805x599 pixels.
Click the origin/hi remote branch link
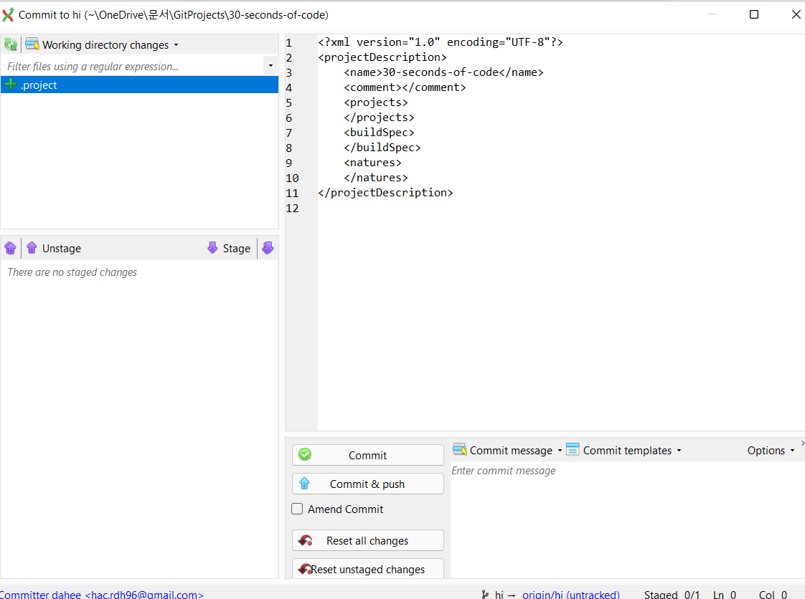pos(570,594)
